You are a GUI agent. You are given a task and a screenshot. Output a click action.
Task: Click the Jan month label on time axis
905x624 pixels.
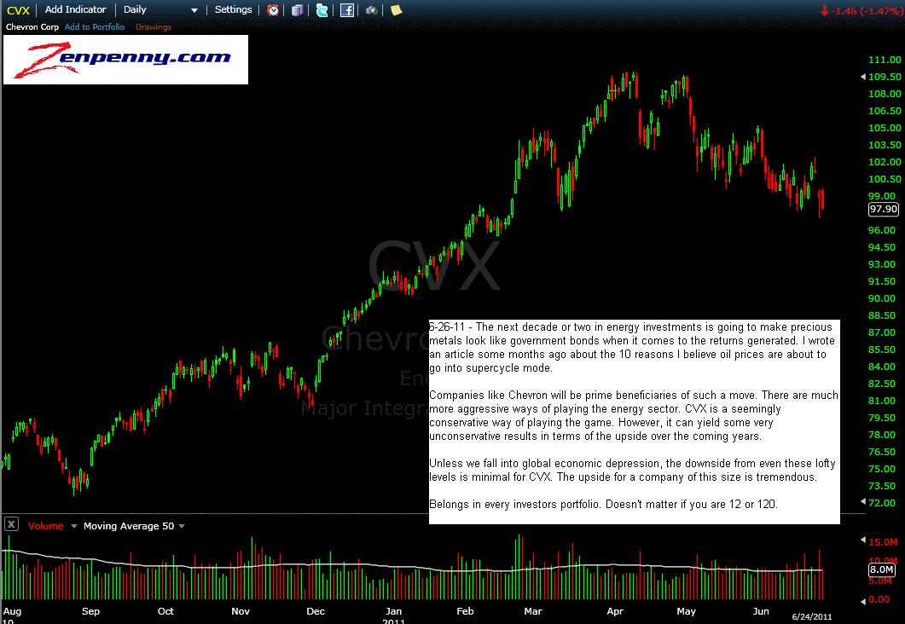click(x=393, y=611)
